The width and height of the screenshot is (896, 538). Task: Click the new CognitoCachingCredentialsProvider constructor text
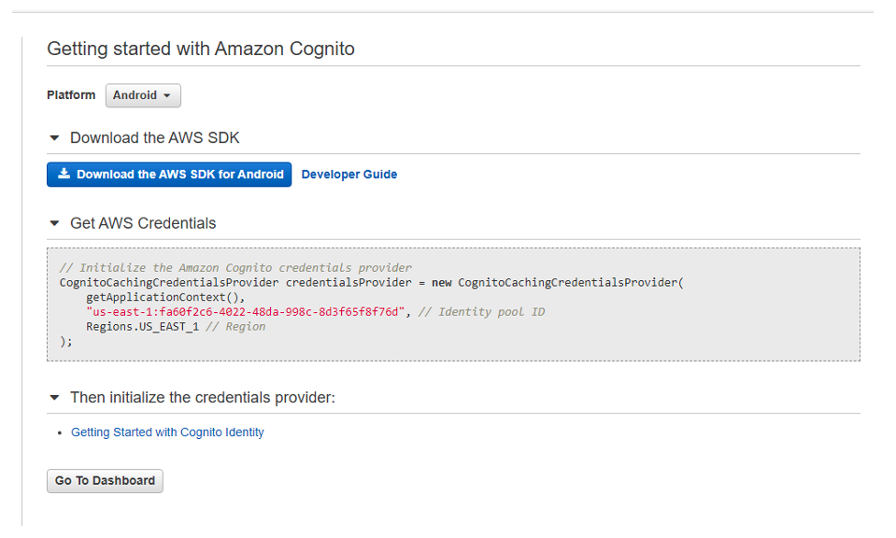pyautogui.click(x=558, y=282)
